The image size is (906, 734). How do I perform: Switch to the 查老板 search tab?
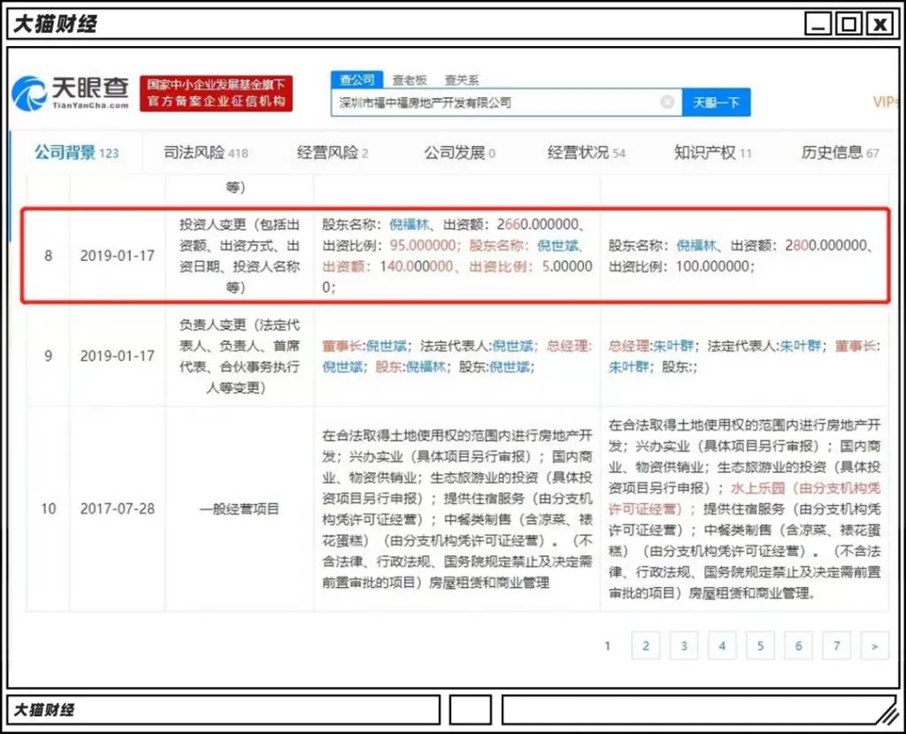(409, 80)
